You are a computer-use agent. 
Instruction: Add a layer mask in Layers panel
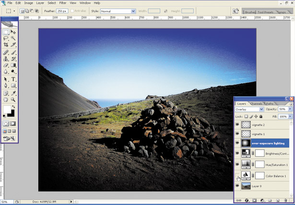point(254,201)
